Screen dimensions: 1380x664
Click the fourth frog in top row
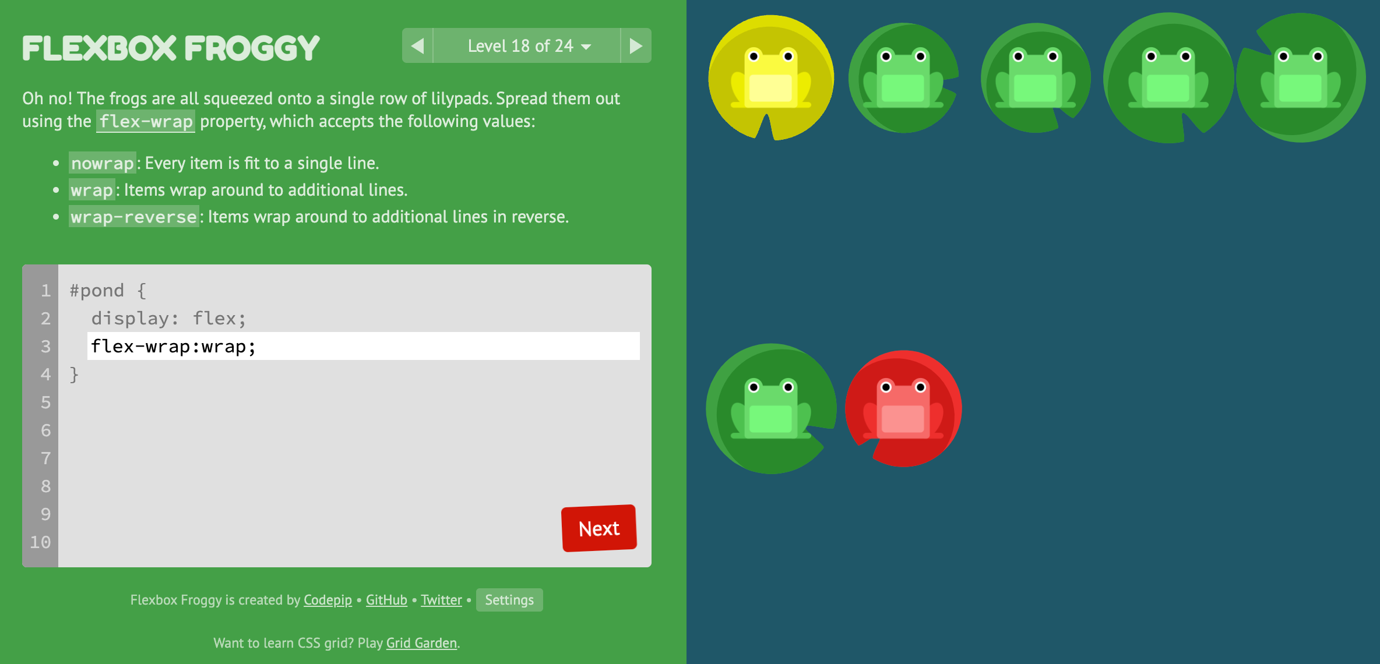tap(1168, 78)
